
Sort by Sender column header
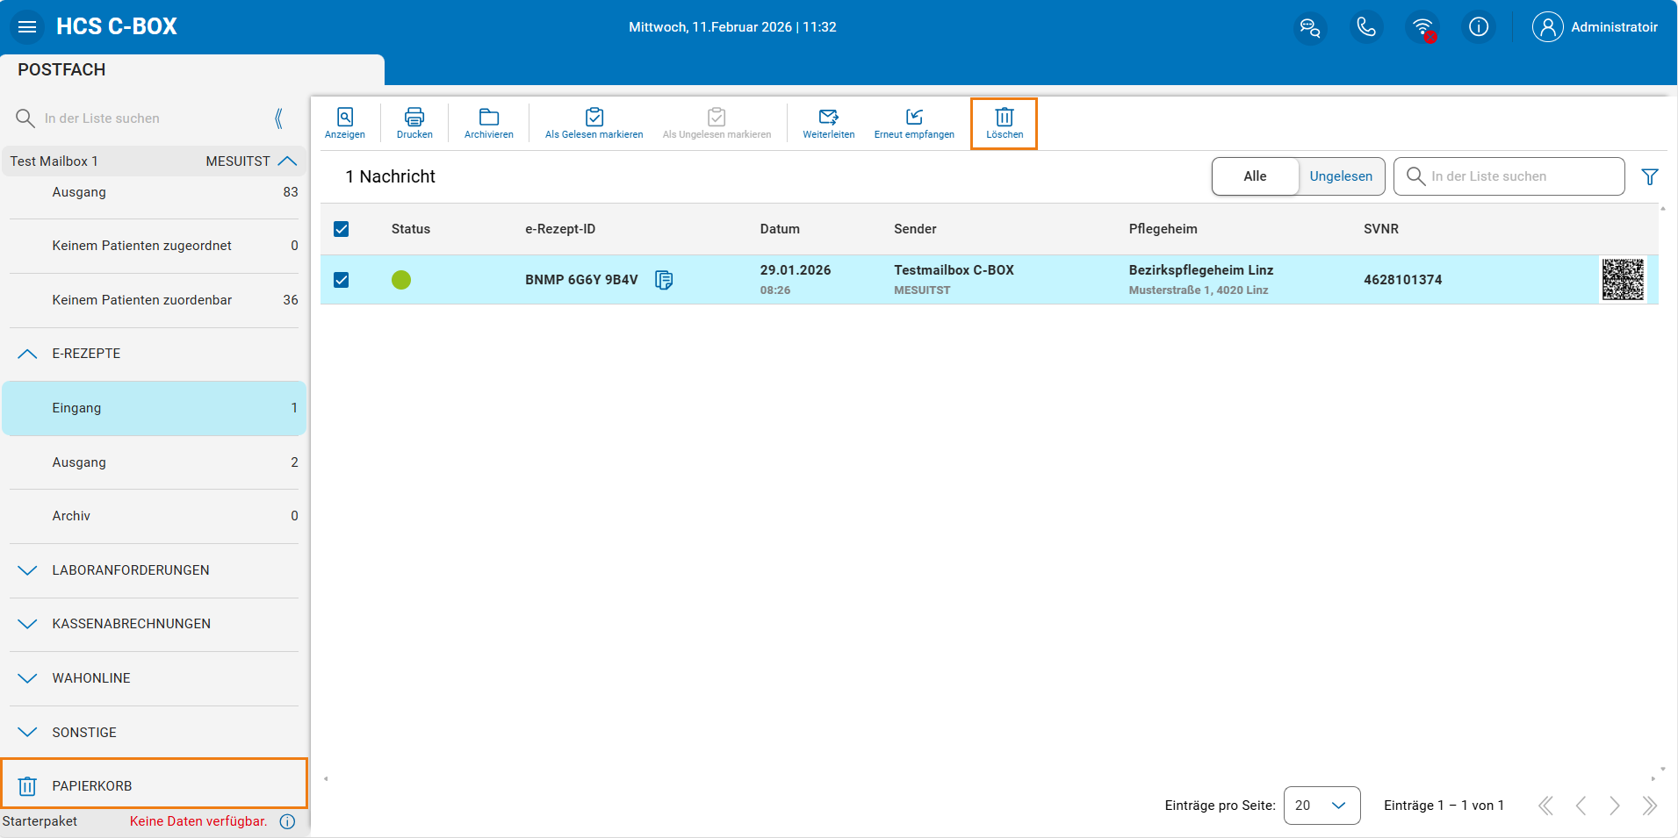pyautogui.click(x=915, y=229)
